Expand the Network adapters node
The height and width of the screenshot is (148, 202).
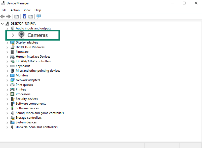coord(7,80)
